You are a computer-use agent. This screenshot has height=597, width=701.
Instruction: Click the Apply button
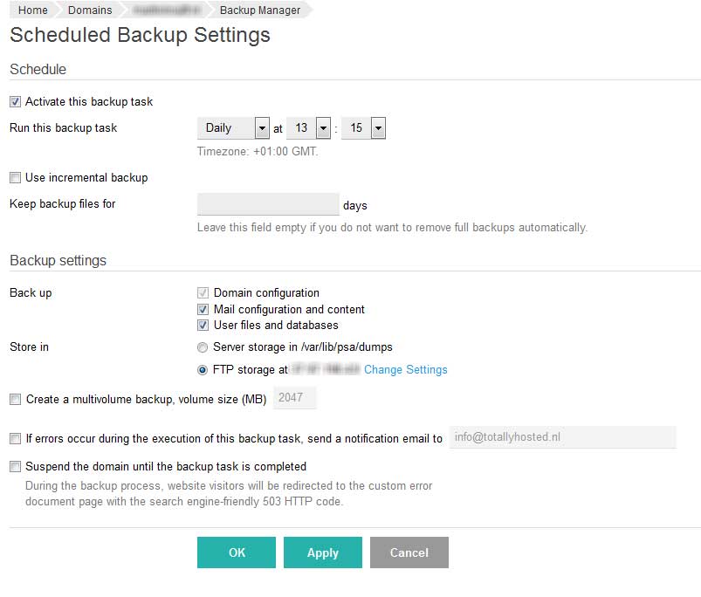322,552
